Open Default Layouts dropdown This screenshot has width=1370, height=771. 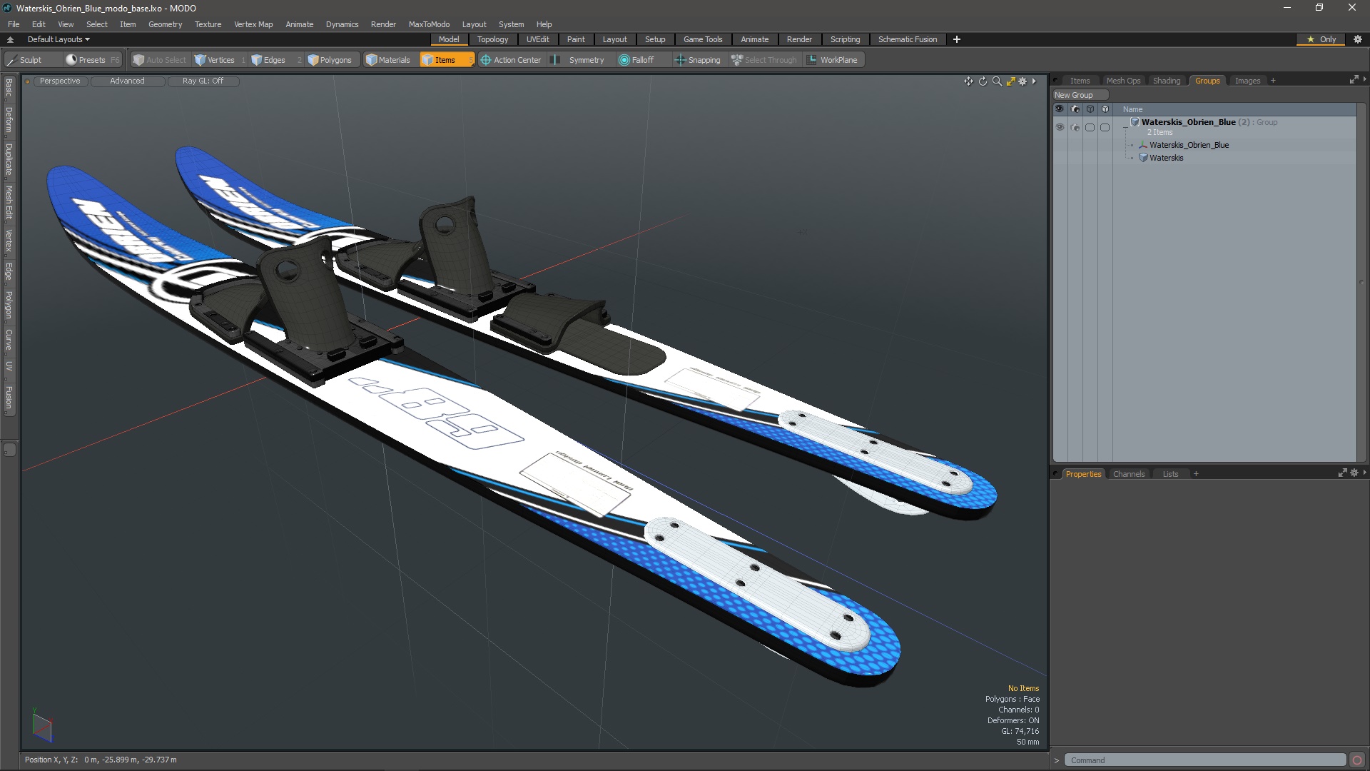pos(59,39)
